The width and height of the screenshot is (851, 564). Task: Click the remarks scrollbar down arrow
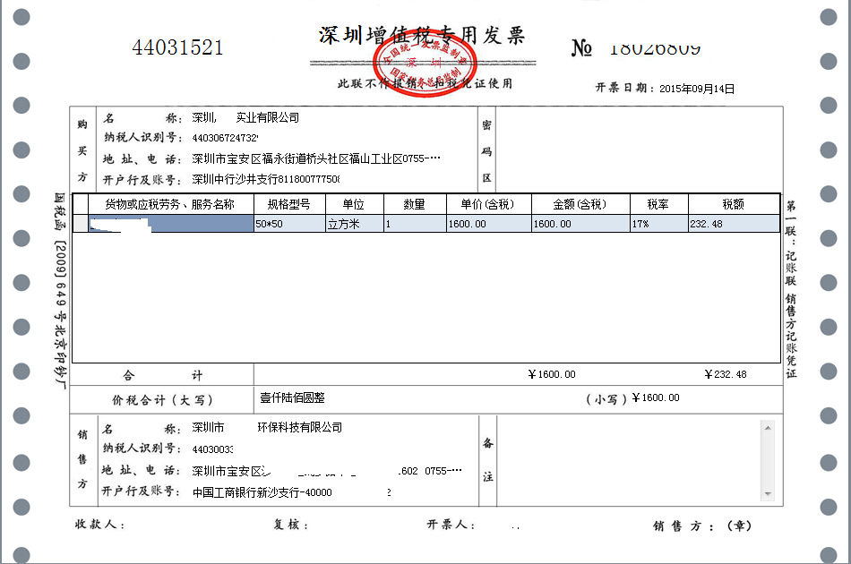(x=768, y=494)
